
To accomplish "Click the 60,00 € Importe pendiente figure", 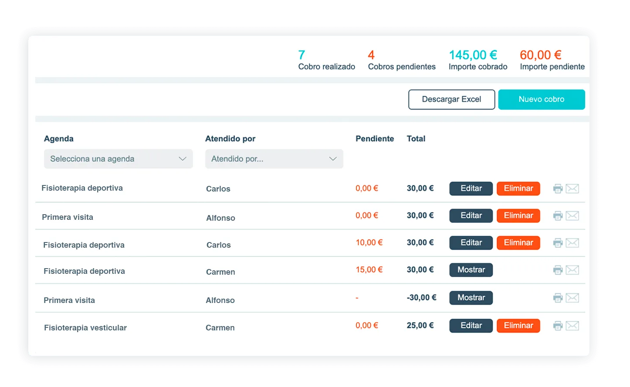I will tap(552, 60).
